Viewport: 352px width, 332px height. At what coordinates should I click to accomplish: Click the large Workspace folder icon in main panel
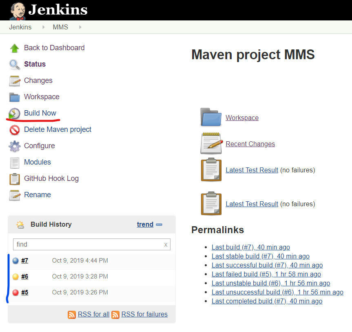tap(211, 117)
